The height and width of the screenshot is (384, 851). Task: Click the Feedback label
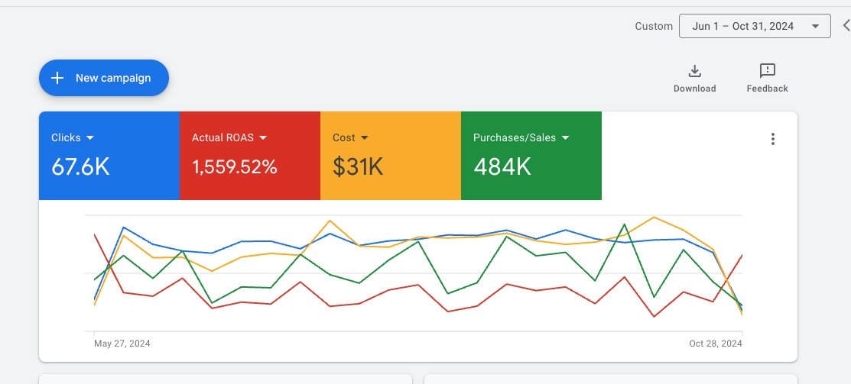click(768, 89)
